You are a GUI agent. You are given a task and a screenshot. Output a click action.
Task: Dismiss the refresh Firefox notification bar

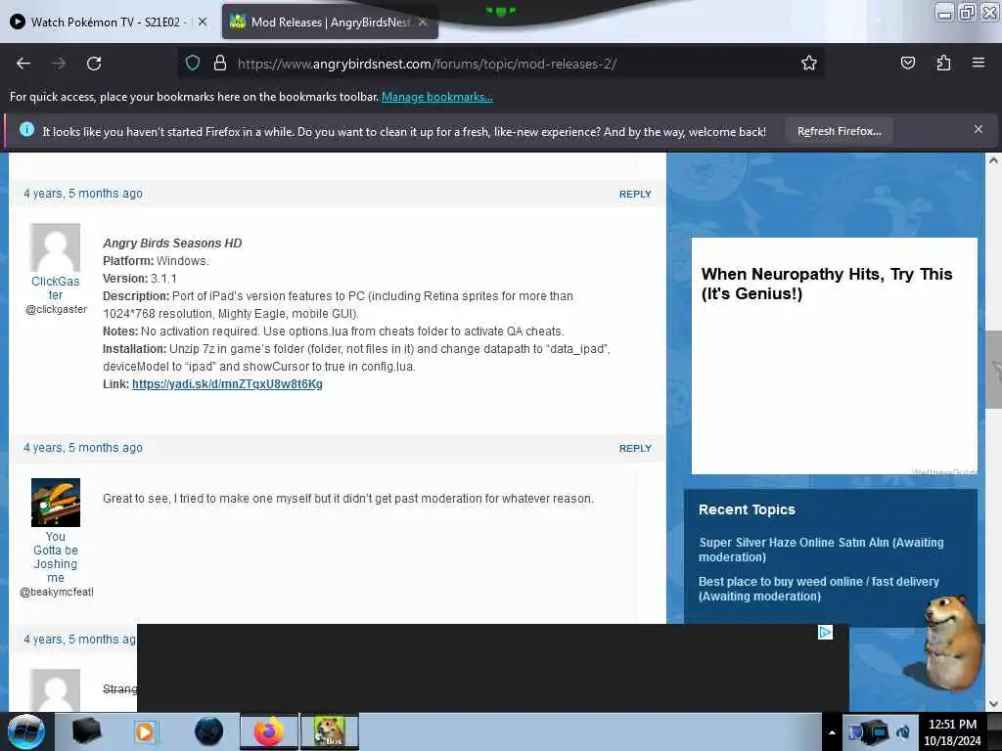point(979,130)
